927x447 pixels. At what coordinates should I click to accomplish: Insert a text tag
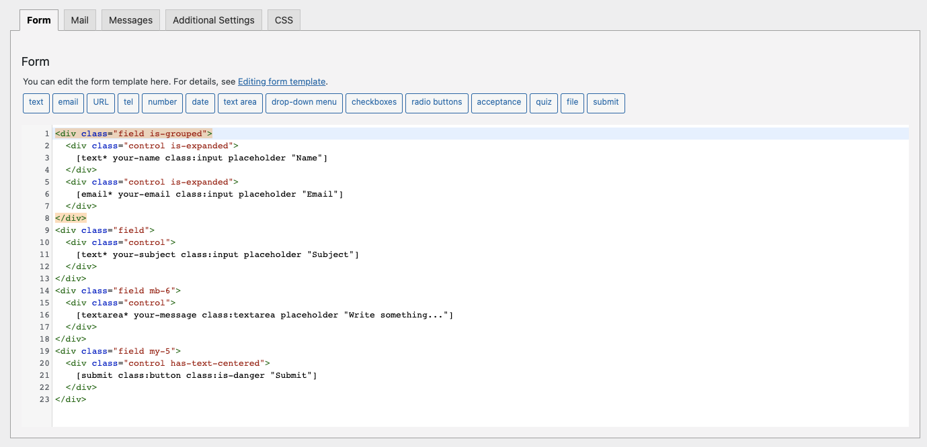click(36, 103)
